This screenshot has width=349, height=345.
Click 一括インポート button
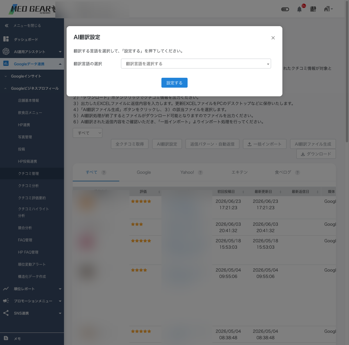point(265,144)
